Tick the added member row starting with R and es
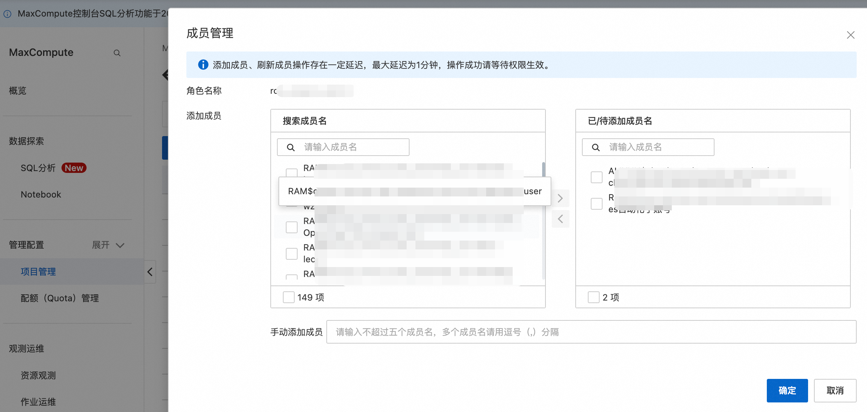Viewport: 867px width, 412px height. (x=597, y=203)
